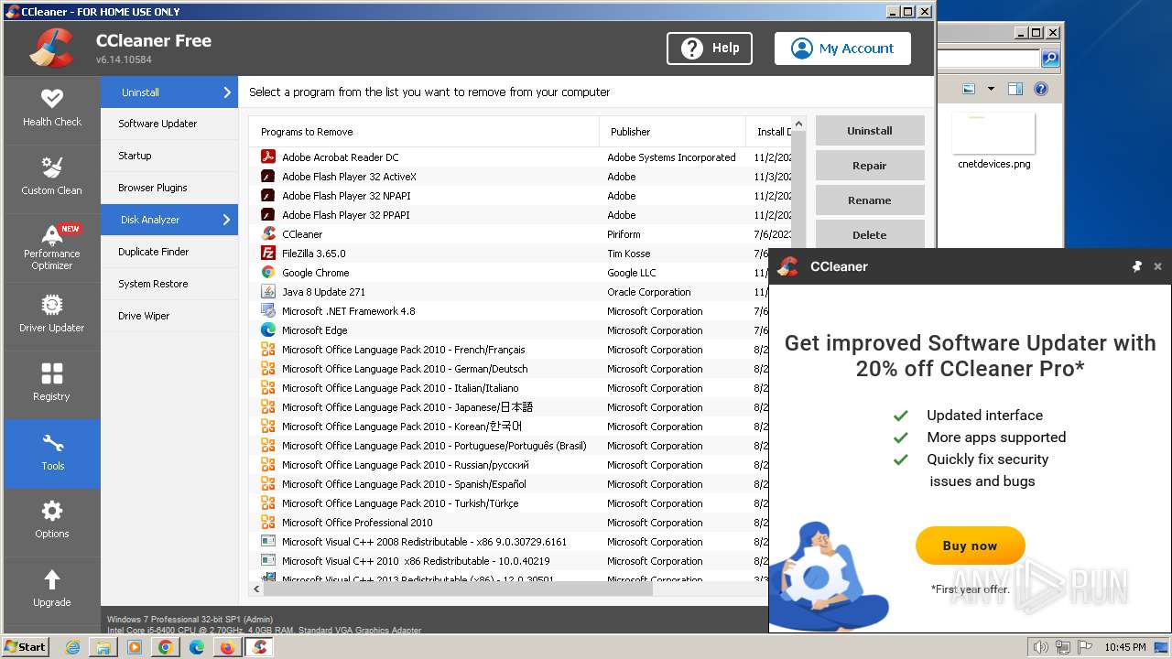The width and height of the screenshot is (1172, 659).
Task: Open the Driver Updater section
Action: 52,316
